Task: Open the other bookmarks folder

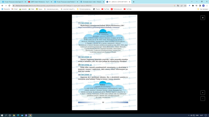Action: click(203, 9)
